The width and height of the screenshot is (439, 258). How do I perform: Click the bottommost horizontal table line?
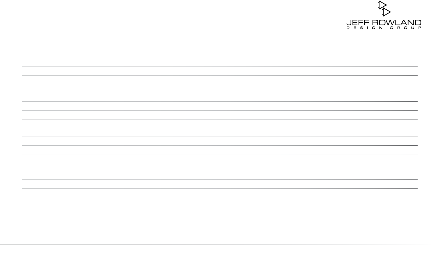[220, 206]
